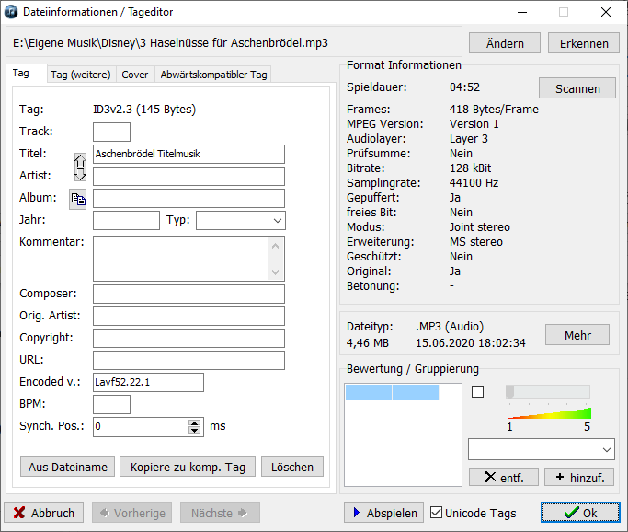Click the red X Abbruch button
Image resolution: width=628 pixels, height=532 pixels.
[43, 513]
